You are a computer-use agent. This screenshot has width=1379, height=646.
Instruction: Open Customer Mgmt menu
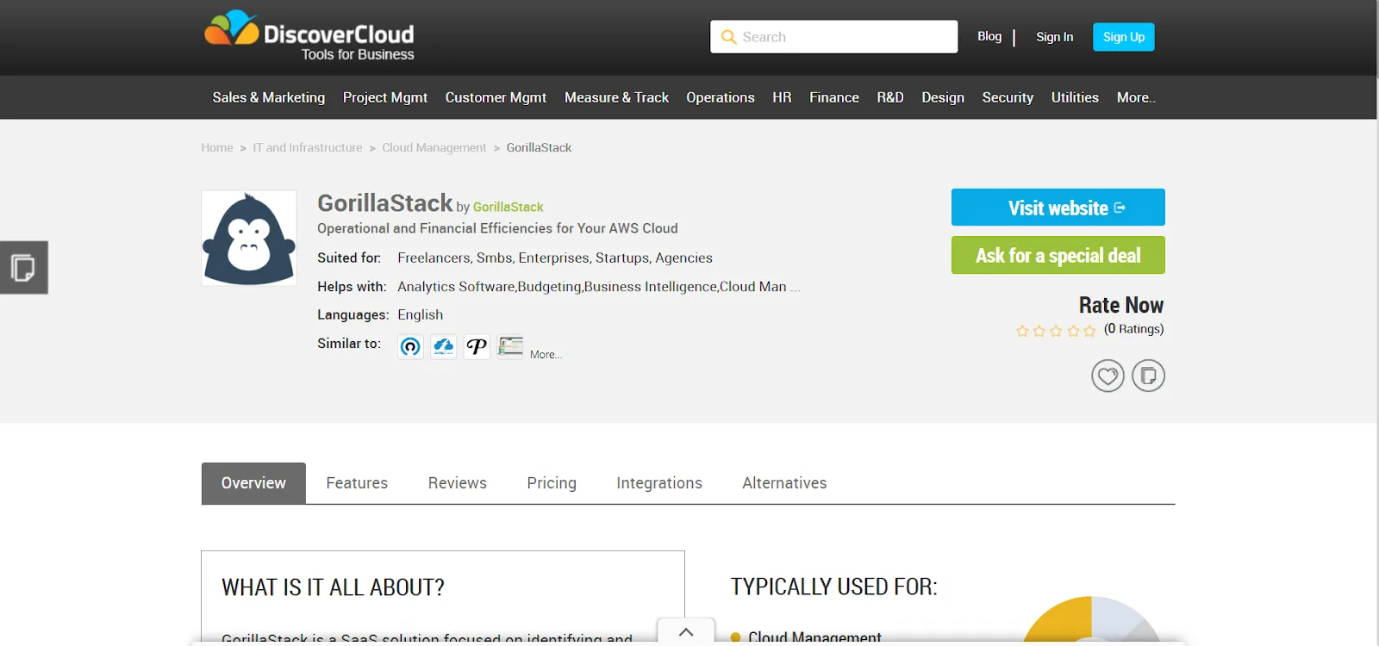[x=496, y=97]
